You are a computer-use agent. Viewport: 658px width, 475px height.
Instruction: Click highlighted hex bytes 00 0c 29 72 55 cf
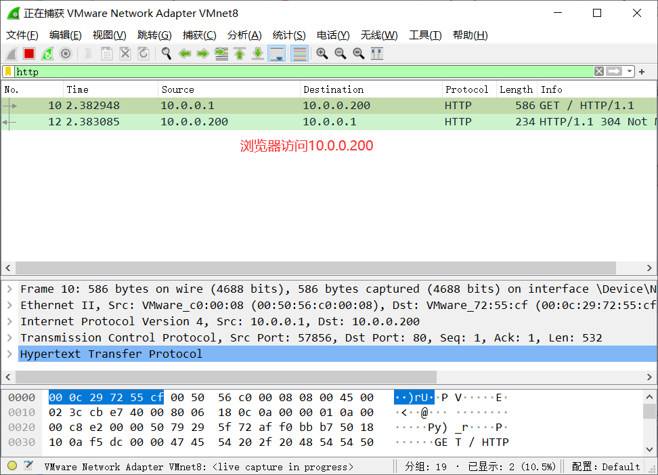click(x=106, y=397)
